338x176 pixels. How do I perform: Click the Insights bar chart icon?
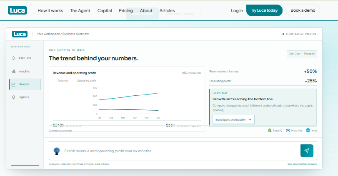[14, 71]
